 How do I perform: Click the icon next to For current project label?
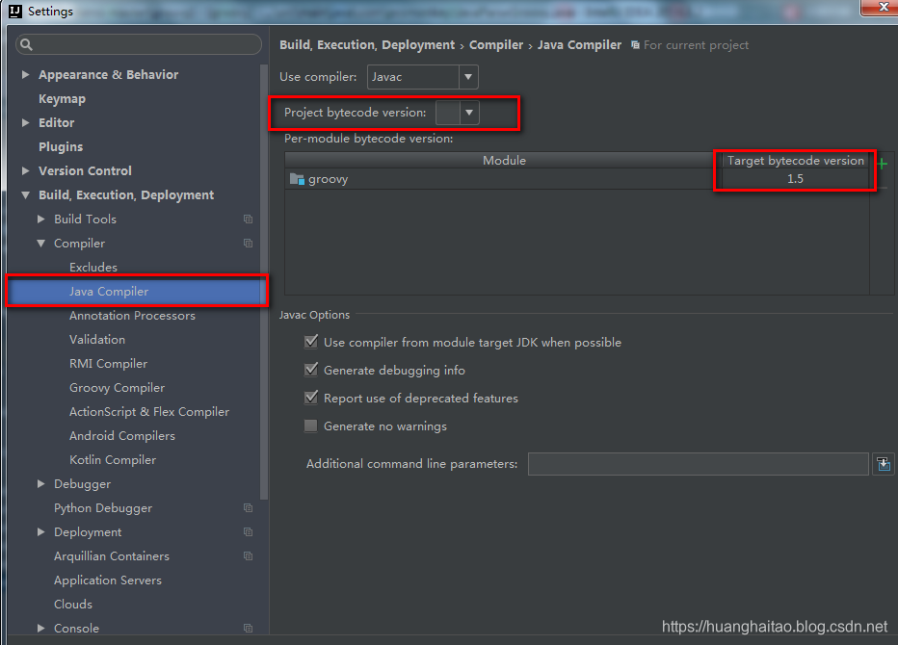pos(634,44)
